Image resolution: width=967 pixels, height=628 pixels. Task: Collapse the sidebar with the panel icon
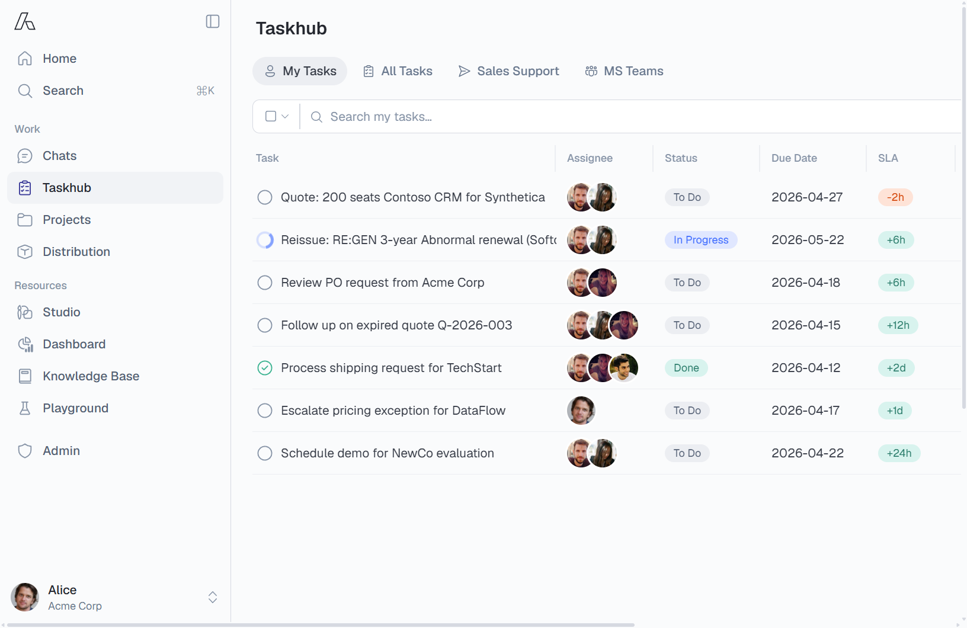coord(213,21)
